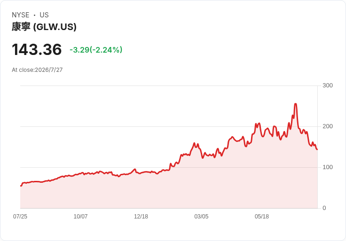Image resolution: width=346 pixels, height=241 pixels.
Task: Click the 300 y-axis label
Action: [x=328, y=86]
